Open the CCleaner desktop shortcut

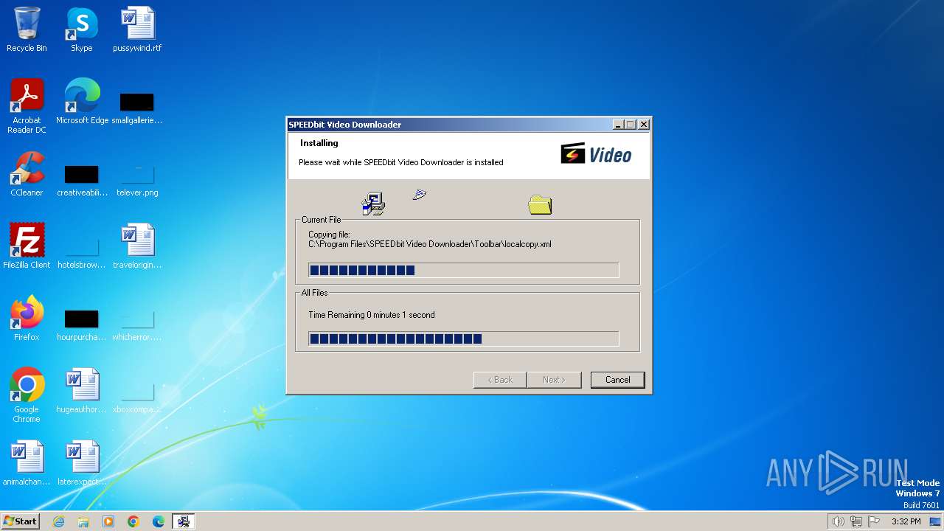27,174
